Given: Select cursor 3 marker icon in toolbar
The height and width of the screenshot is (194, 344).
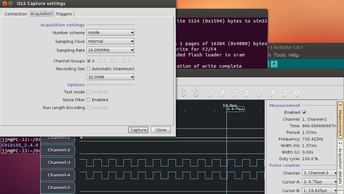Looking at the screenshot, I should 209,93.
